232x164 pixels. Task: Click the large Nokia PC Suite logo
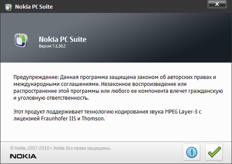(21, 40)
